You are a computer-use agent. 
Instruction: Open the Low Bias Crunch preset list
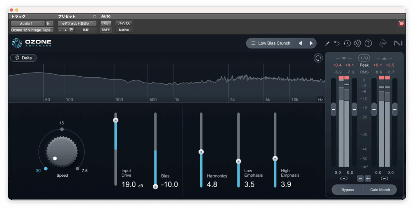click(271, 43)
